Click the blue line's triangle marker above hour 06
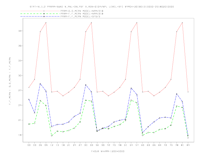 pos(40,84)
